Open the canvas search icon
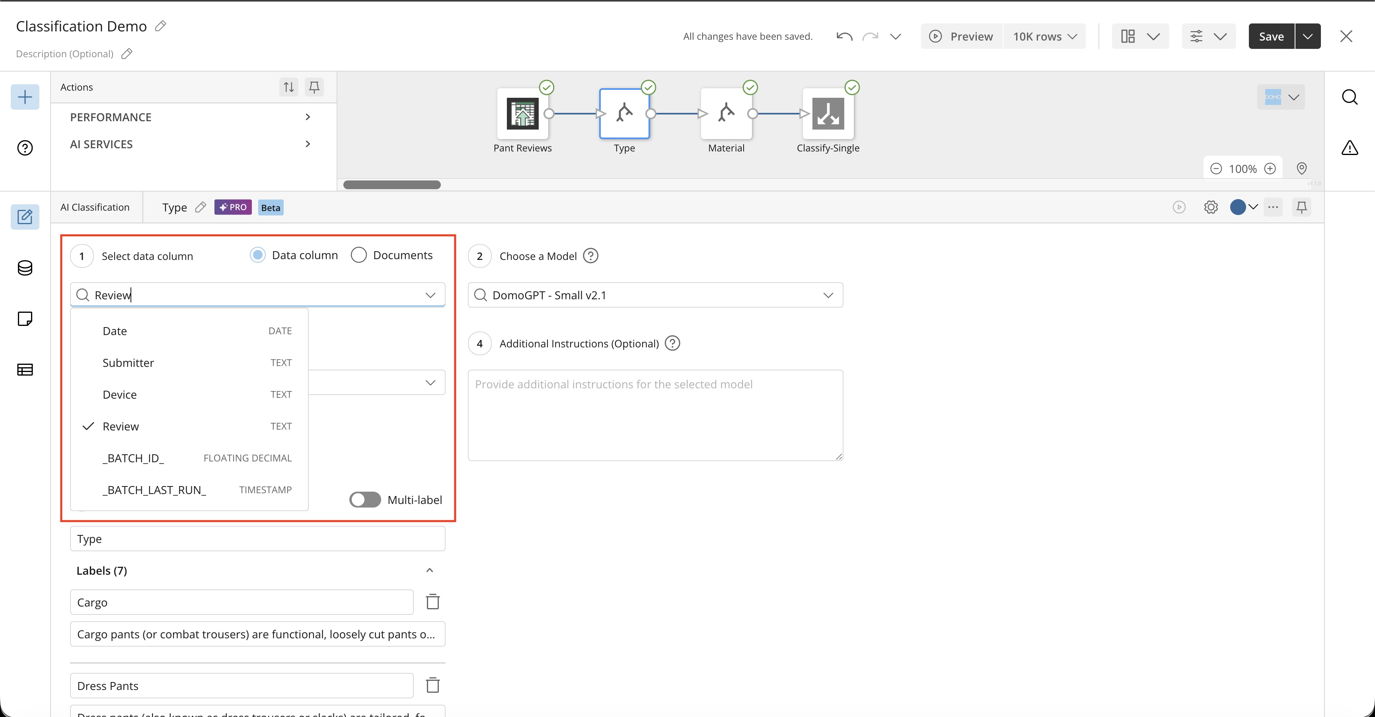The height and width of the screenshot is (717, 1375). pos(1350,97)
